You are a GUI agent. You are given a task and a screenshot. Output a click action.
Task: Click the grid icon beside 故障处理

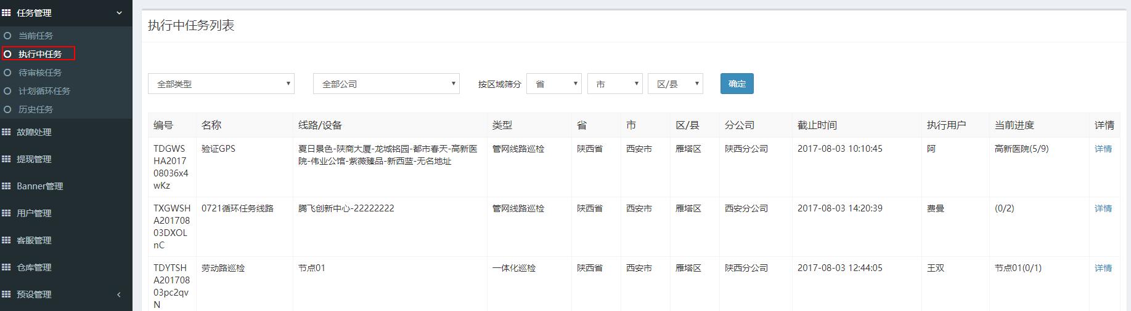click(6, 132)
